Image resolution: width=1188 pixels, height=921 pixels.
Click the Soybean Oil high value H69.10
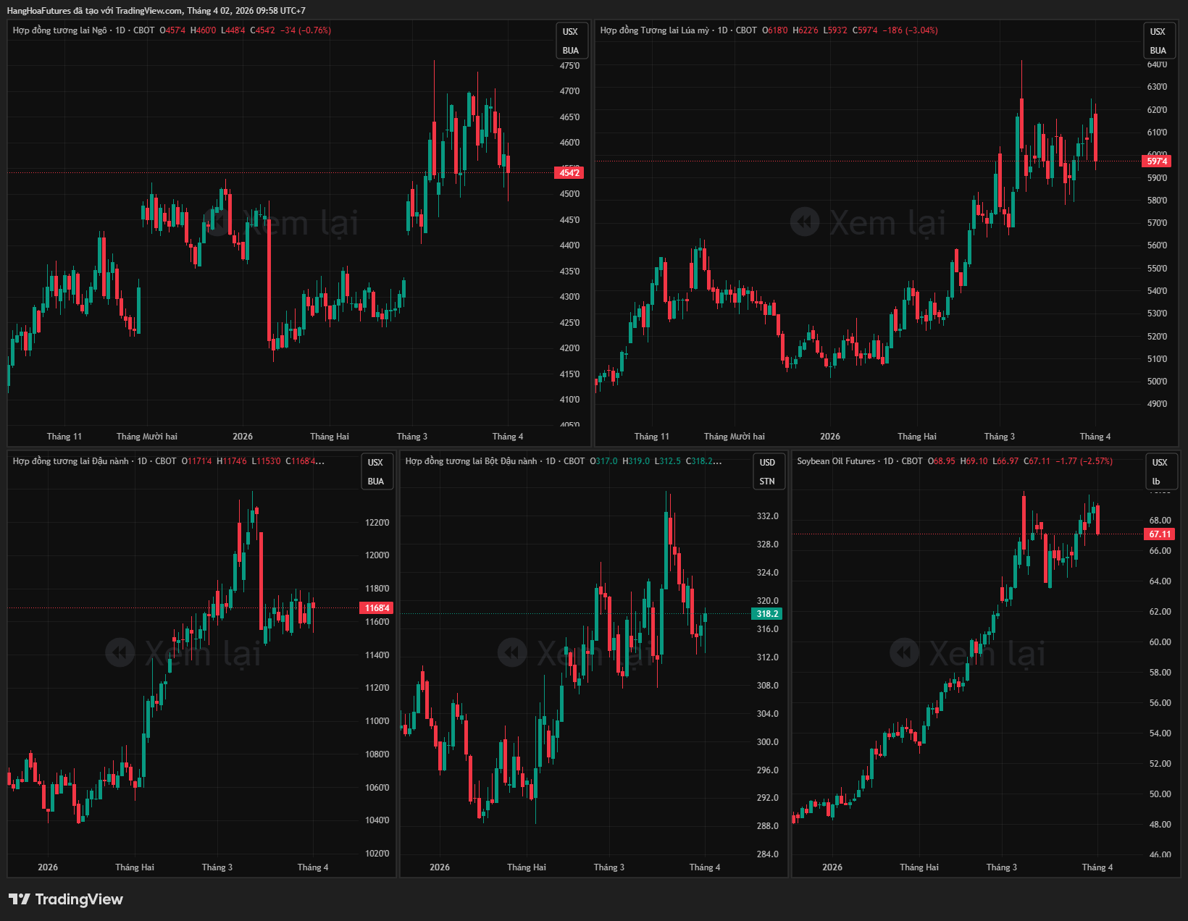tap(974, 461)
